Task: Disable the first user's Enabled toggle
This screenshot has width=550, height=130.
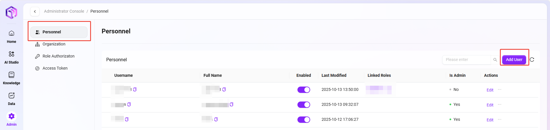Action: (x=304, y=90)
